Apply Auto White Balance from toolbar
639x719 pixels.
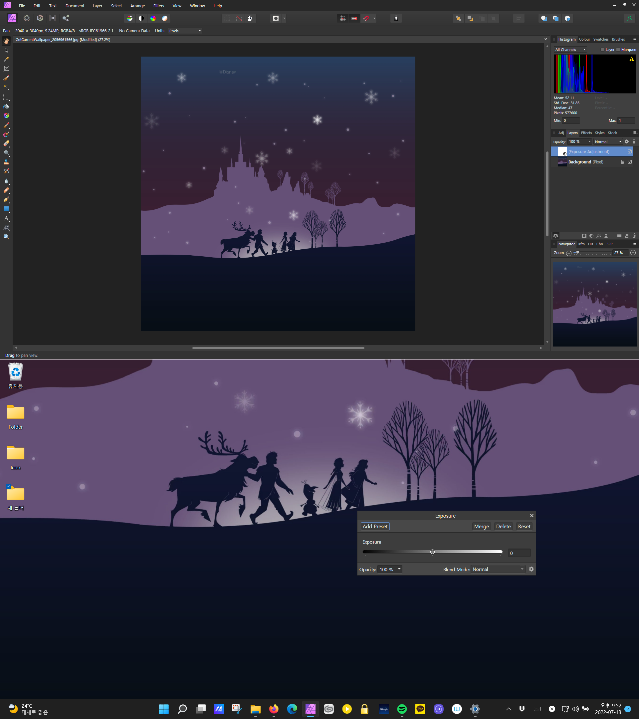pyautogui.click(x=165, y=18)
